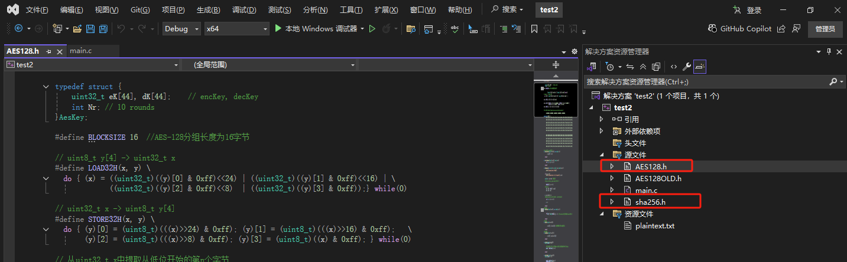The image size is (847, 262).
Task: Click the View Code angle-brackets icon
Action: coord(673,67)
